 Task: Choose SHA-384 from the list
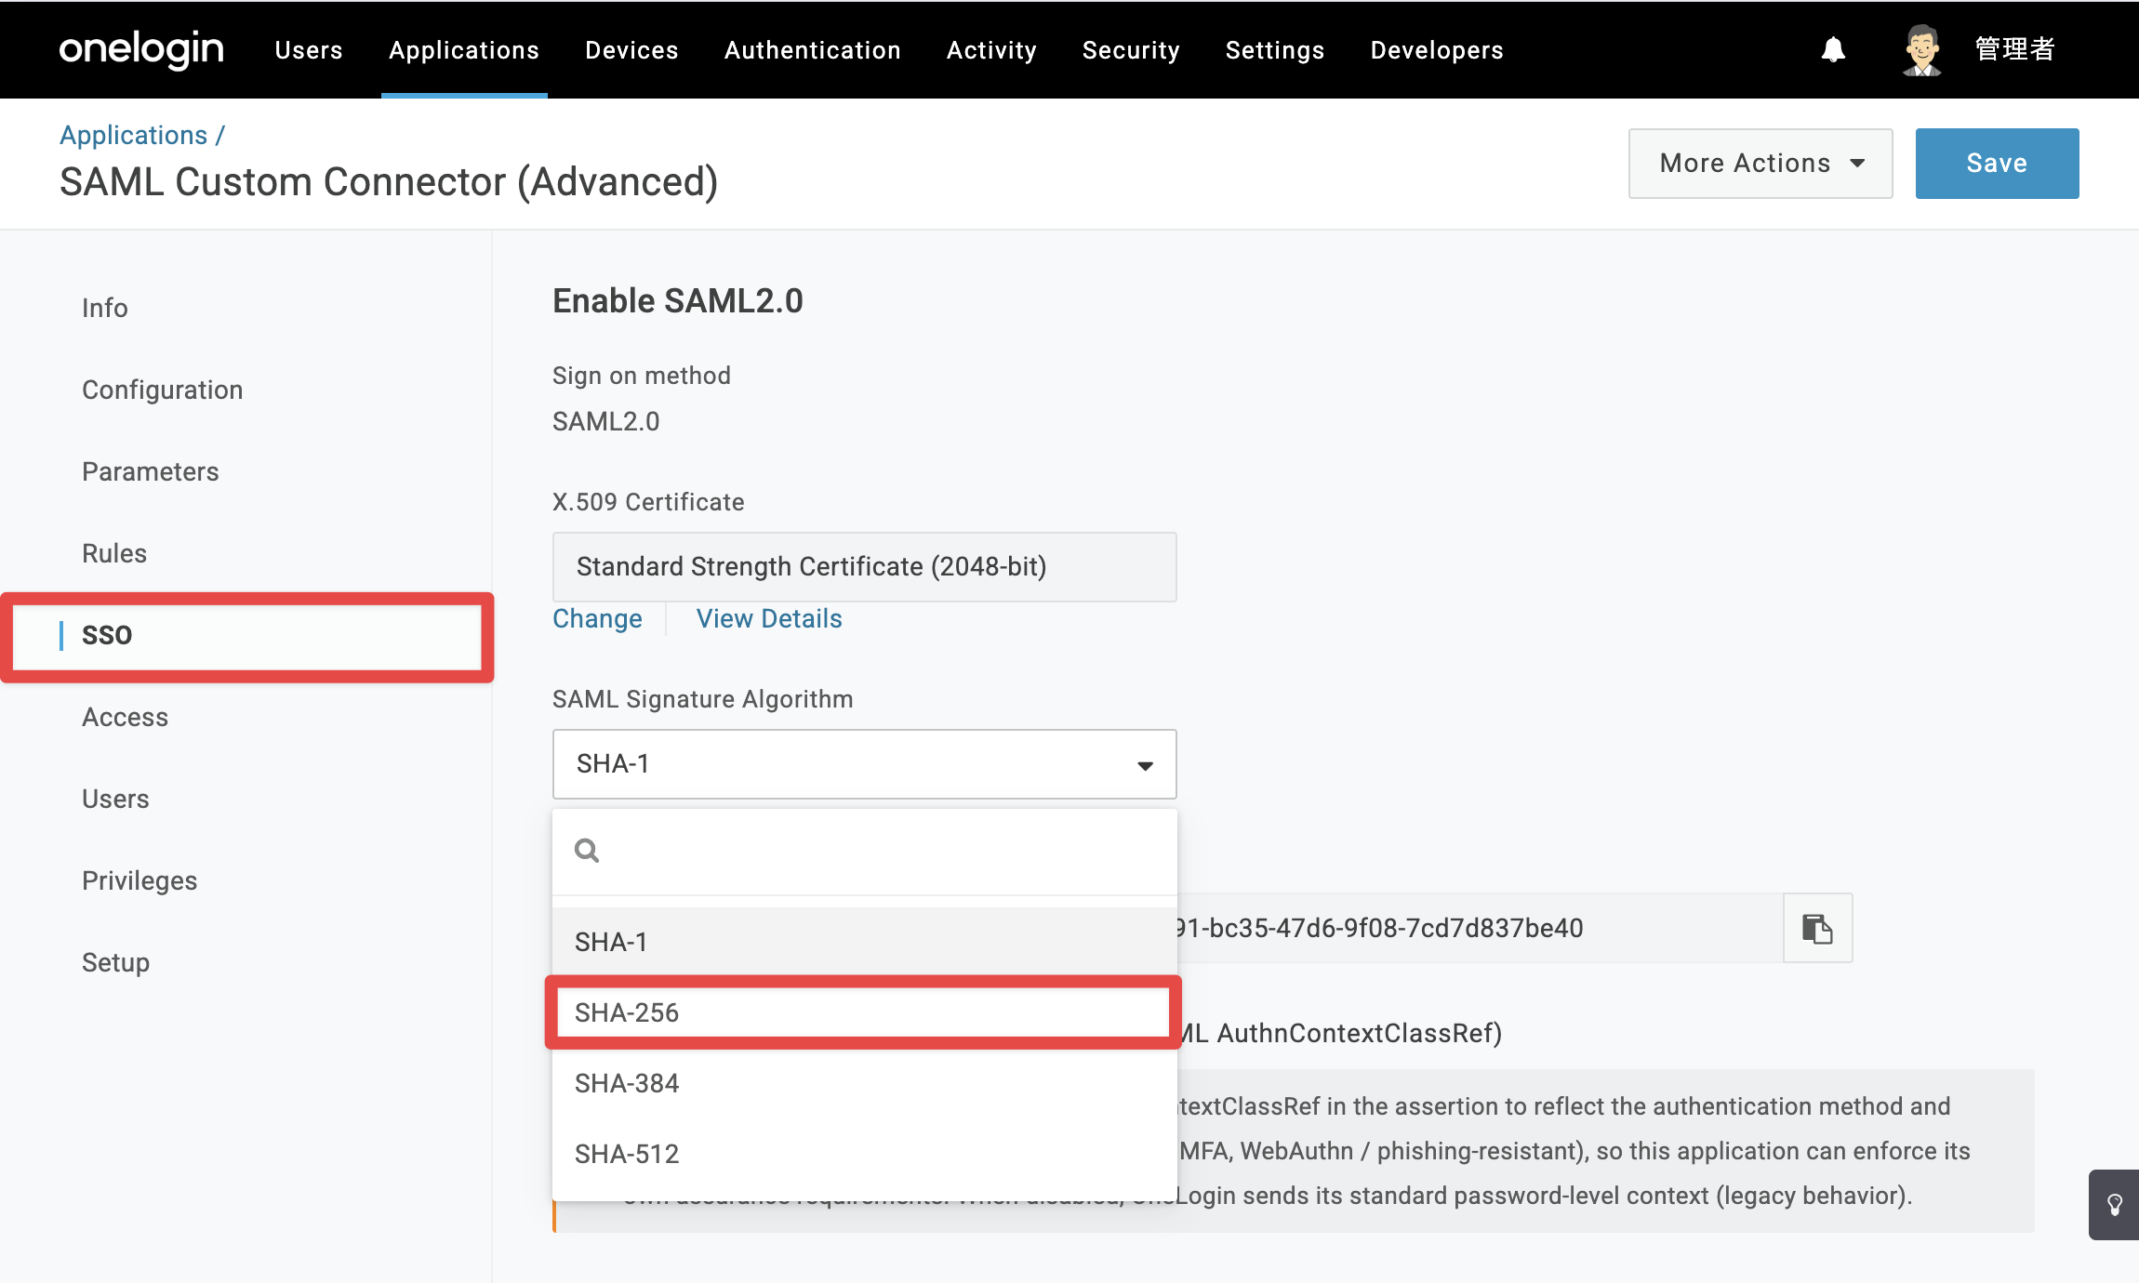point(865,1083)
